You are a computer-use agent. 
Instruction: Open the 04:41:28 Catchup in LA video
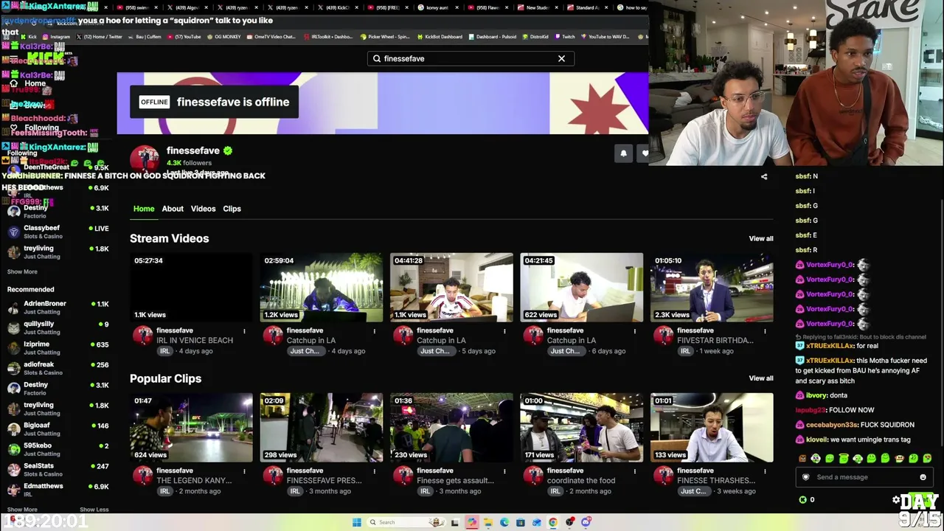[451, 288]
